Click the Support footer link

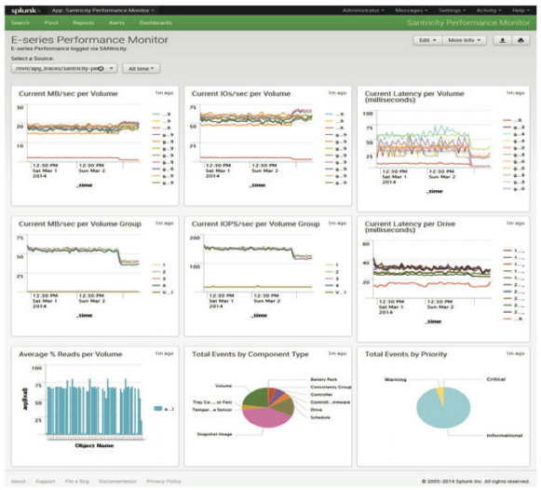(46, 482)
